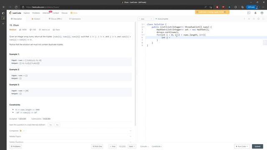Screen dimensions: 267x150
Task: Expand the Console panel
Action: (x=144, y=146)
